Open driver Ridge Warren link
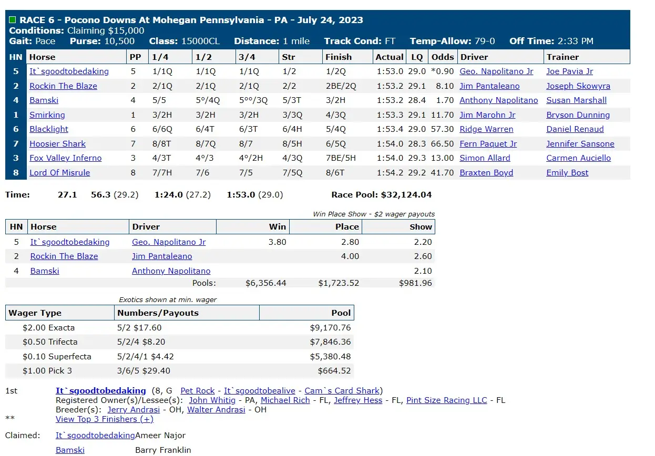Viewport: 655px width, 456px height. tap(486, 129)
